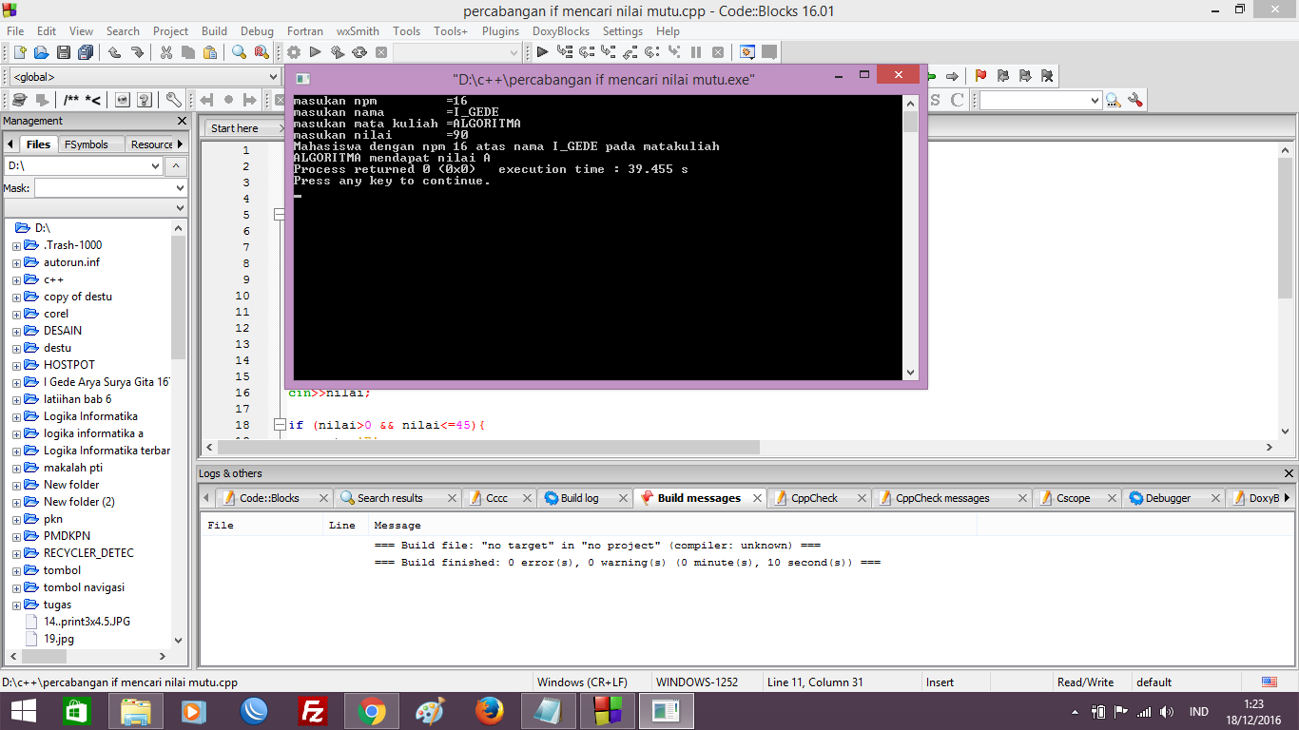Toggle the code fold marker at line 5
Image resolution: width=1299 pixels, height=730 pixels.
(x=280, y=215)
